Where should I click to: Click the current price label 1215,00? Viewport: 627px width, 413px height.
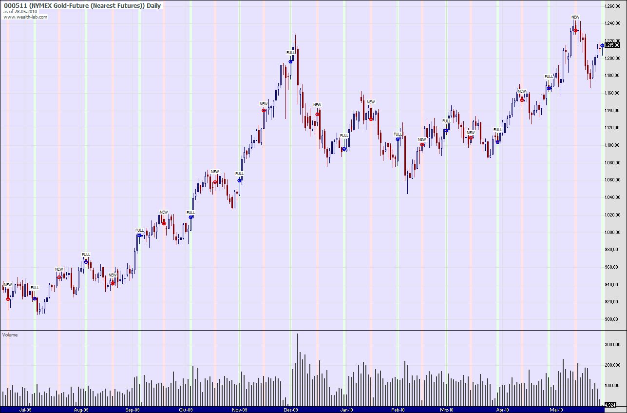point(614,45)
